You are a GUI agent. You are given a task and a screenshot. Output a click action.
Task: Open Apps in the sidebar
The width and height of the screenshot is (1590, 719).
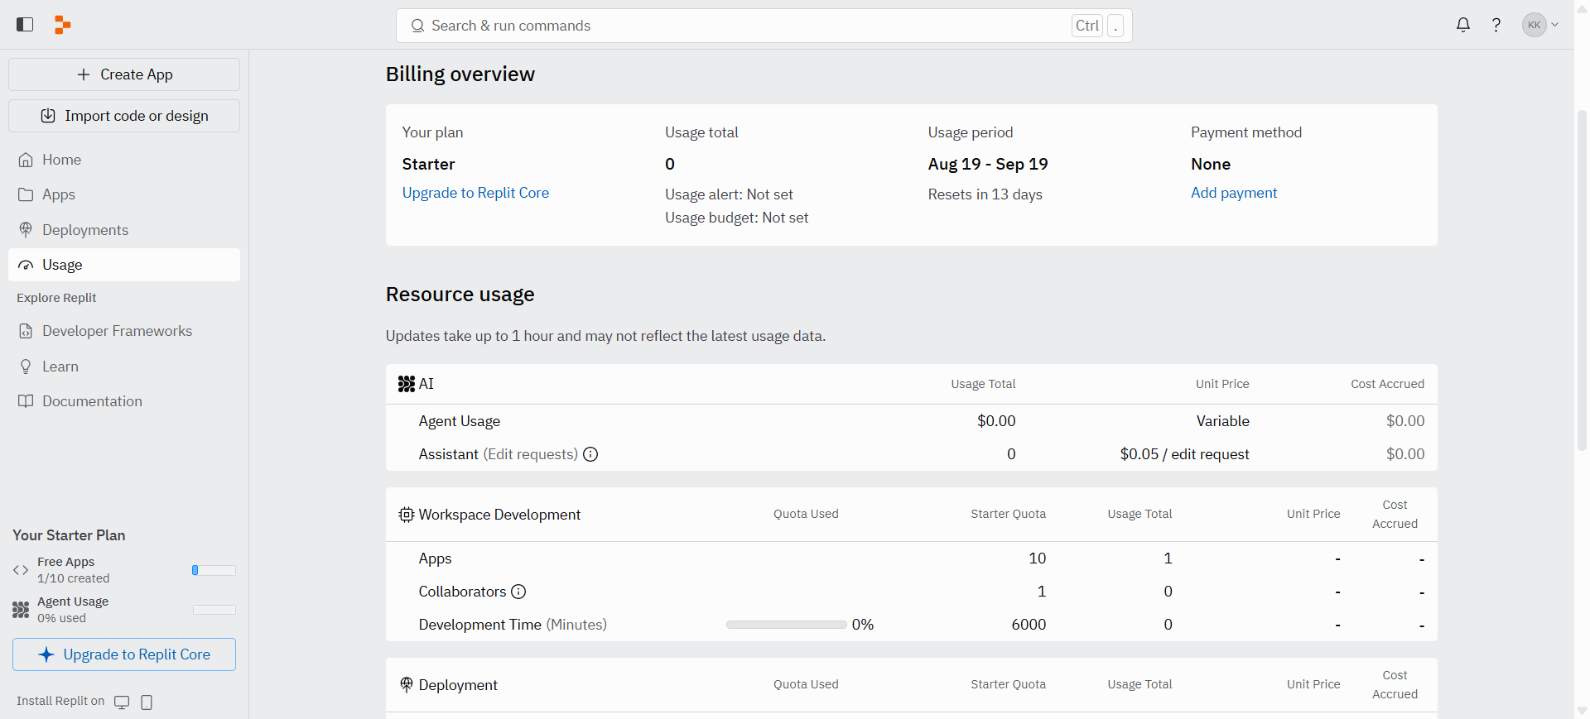(x=124, y=194)
